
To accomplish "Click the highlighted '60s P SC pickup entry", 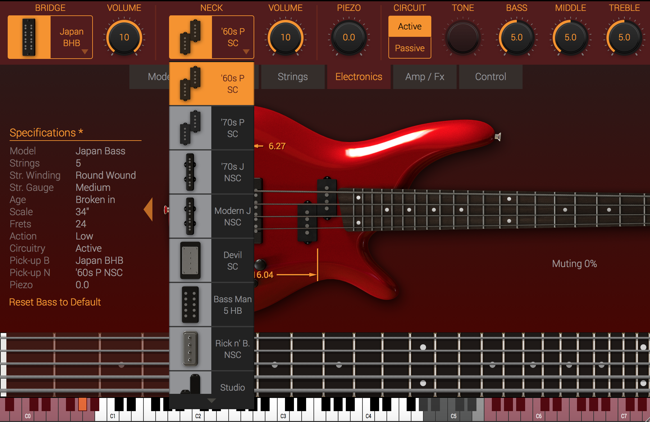I will (211, 83).
